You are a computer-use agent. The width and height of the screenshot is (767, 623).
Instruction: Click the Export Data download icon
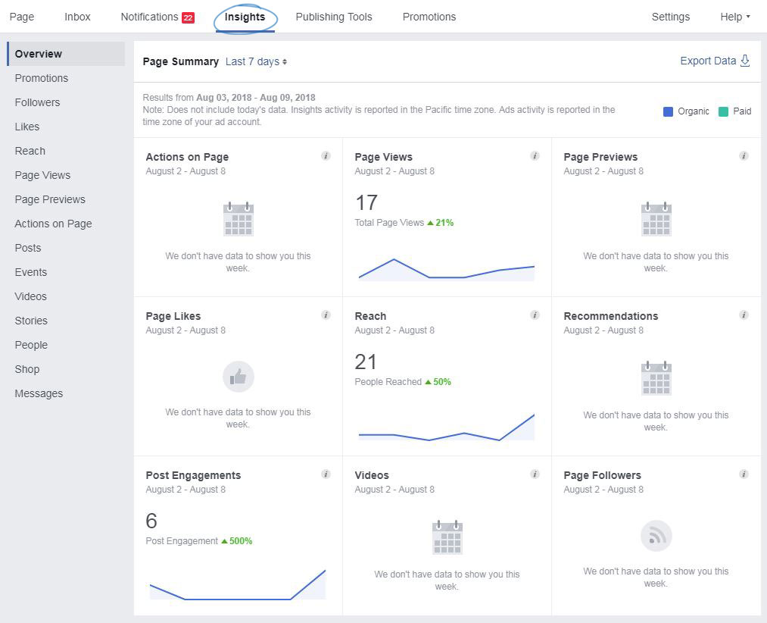[745, 61]
